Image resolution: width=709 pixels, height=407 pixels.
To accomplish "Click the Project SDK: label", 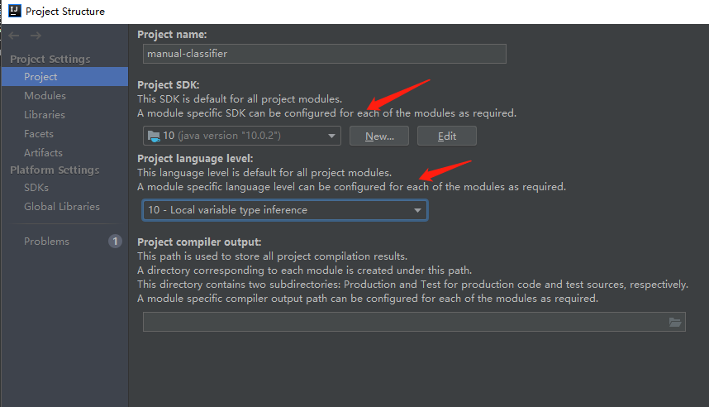I will tap(169, 84).
